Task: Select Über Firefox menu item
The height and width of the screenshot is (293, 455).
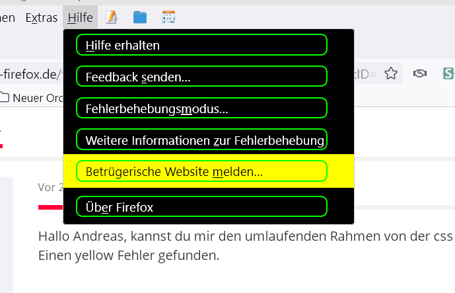Action: (201, 206)
